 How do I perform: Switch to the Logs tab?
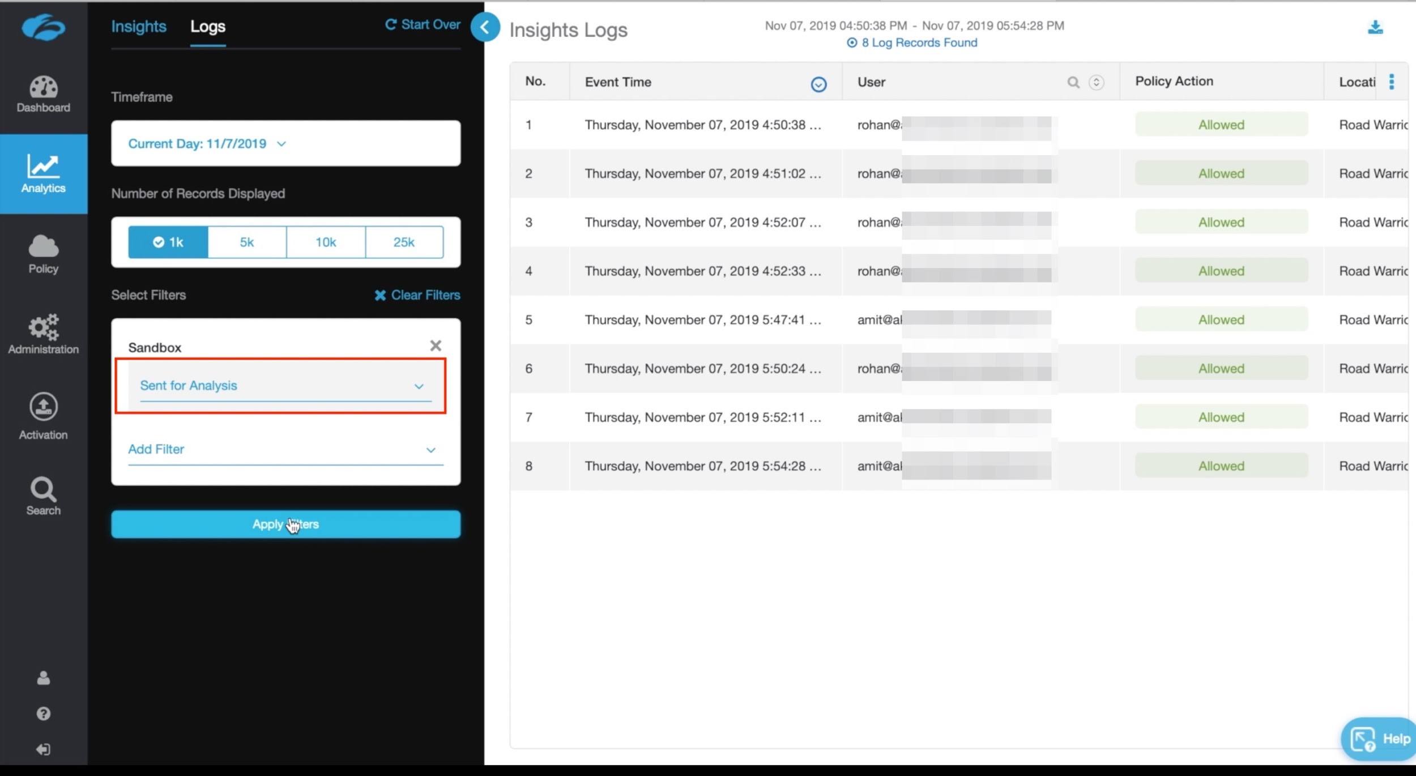pyautogui.click(x=208, y=27)
